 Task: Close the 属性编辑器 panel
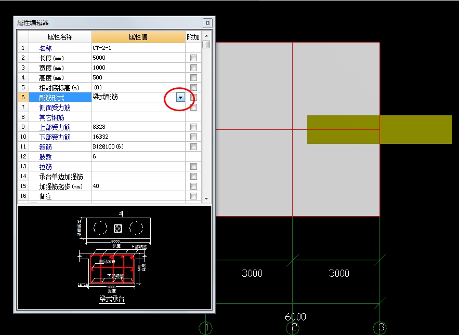click(x=207, y=23)
